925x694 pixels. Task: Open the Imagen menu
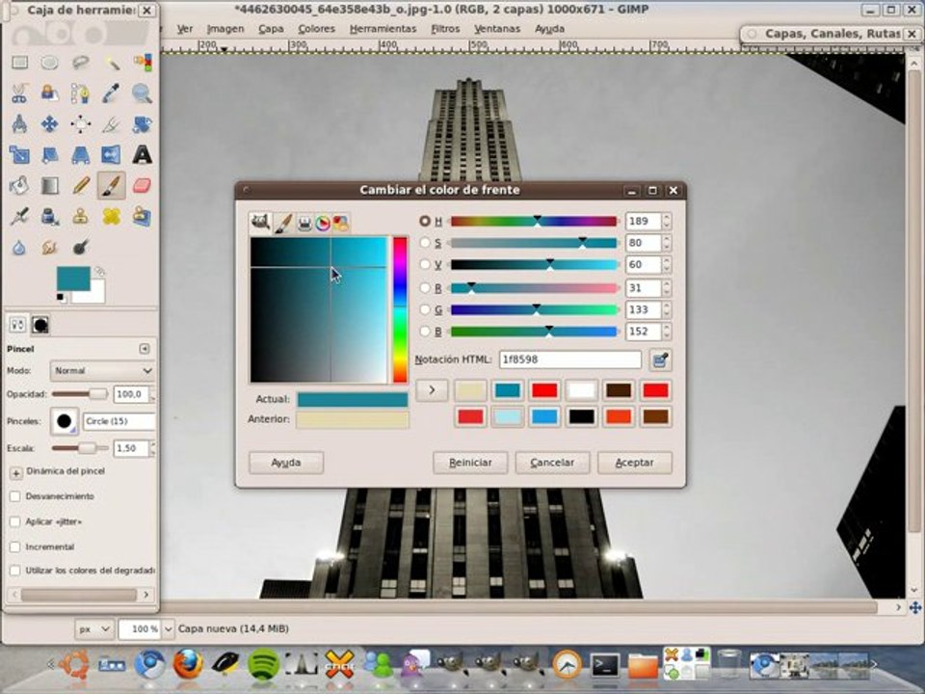tap(225, 29)
